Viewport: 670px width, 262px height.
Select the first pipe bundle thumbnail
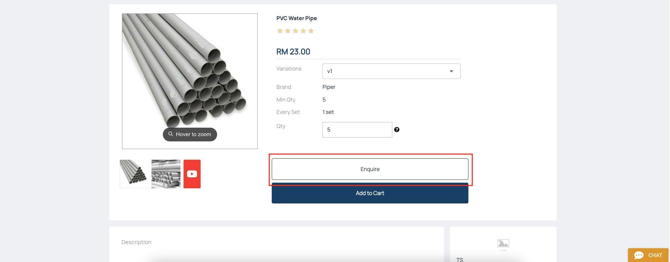click(x=134, y=173)
